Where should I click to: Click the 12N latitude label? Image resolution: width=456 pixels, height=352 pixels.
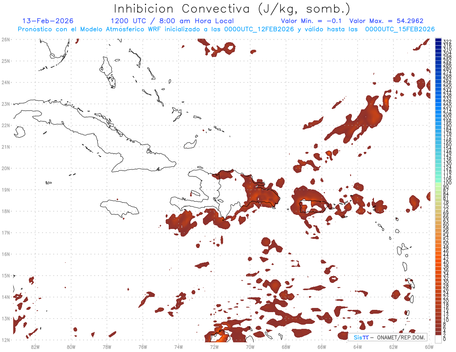click(x=6, y=340)
